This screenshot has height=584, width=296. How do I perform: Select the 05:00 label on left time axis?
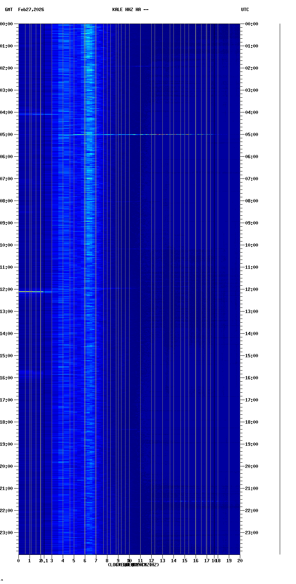pyautogui.click(x=7, y=135)
